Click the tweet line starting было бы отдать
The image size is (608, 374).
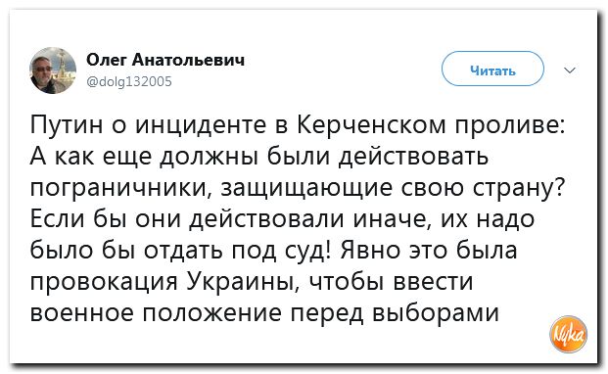coord(274,251)
